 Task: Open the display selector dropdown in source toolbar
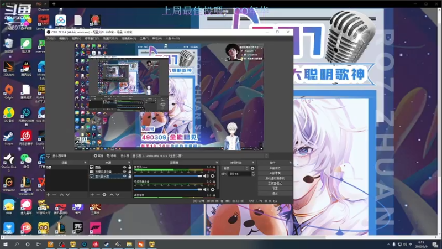pyautogui.click(x=200, y=156)
